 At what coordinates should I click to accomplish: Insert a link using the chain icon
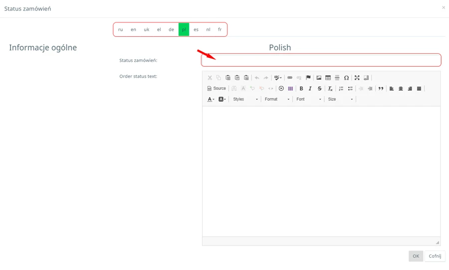coord(290,78)
